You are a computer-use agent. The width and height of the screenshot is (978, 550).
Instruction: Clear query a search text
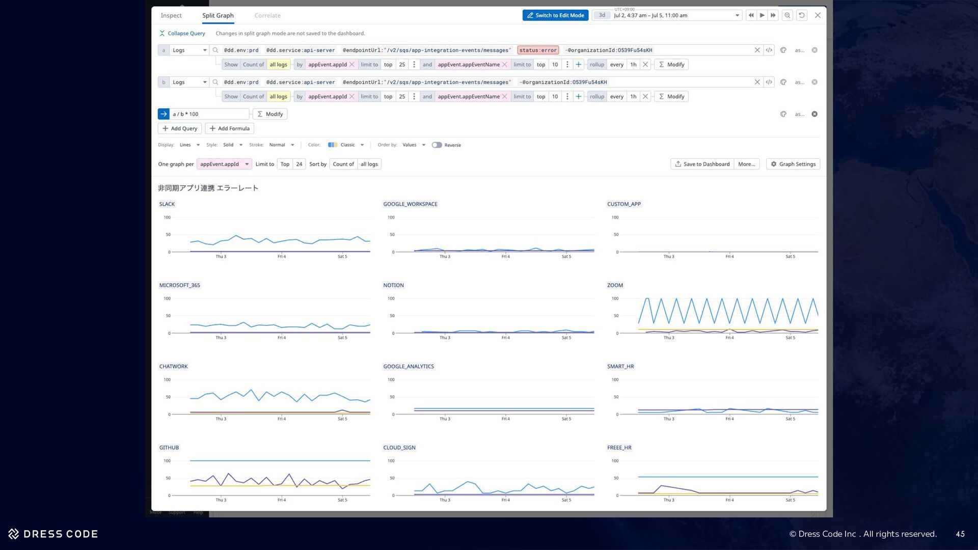(x=757, y=50)
